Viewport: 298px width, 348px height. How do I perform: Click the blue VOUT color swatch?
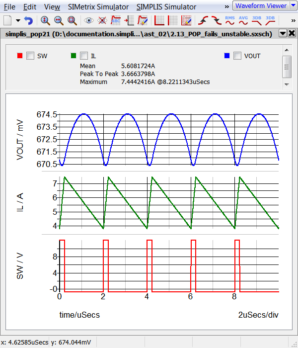[227, 56]
